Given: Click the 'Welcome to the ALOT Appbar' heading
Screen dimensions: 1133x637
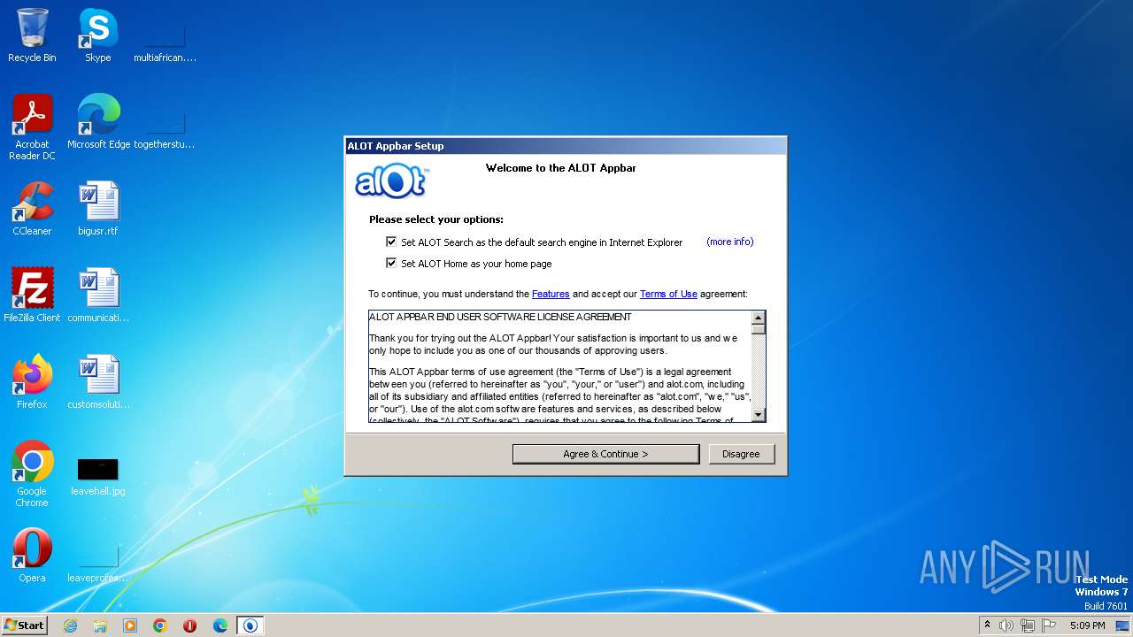Looking at the screenshot, I should click(560, 168).
